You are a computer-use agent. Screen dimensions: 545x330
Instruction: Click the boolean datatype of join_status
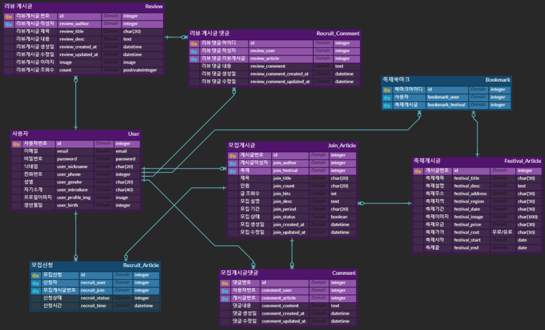[339, 217]
